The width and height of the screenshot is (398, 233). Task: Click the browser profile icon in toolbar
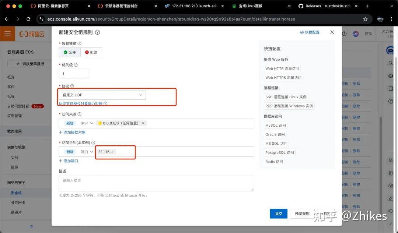[380, 19]
